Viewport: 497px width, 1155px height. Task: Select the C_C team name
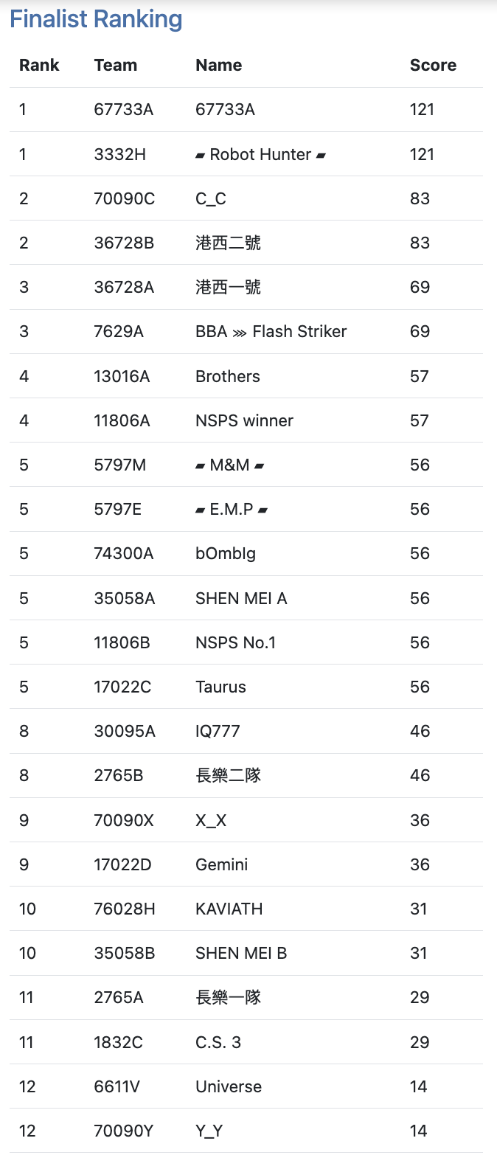click(209, 198)
